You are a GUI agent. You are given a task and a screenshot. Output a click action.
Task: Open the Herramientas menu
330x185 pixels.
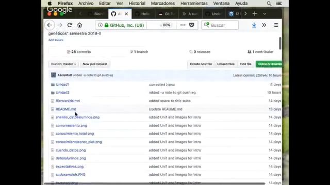[194, 4]
